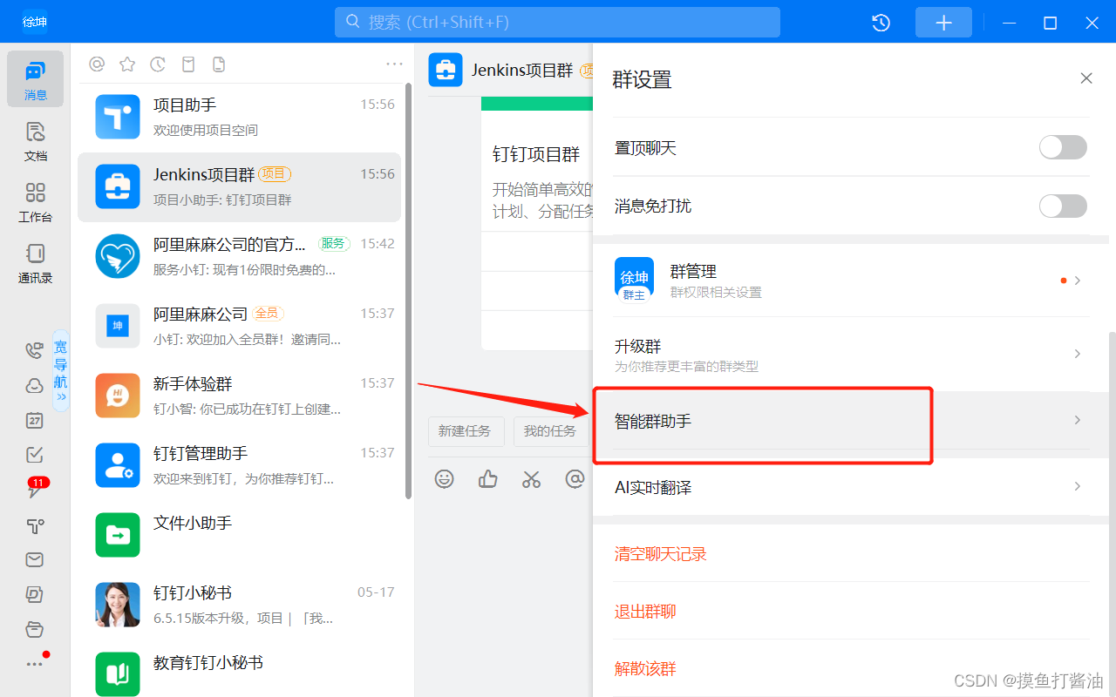Open AI实时翻译 row

coord(852,487)
